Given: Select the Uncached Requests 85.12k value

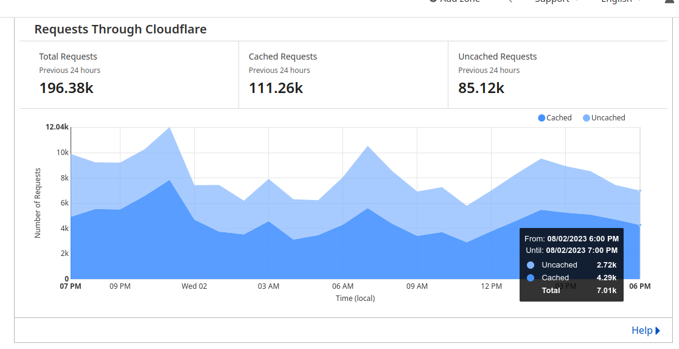Looking at the screenshot, I should coord(481,88).
